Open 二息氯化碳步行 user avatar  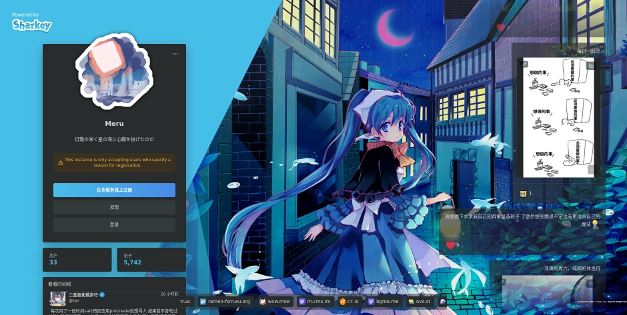[x=58, y=298]
